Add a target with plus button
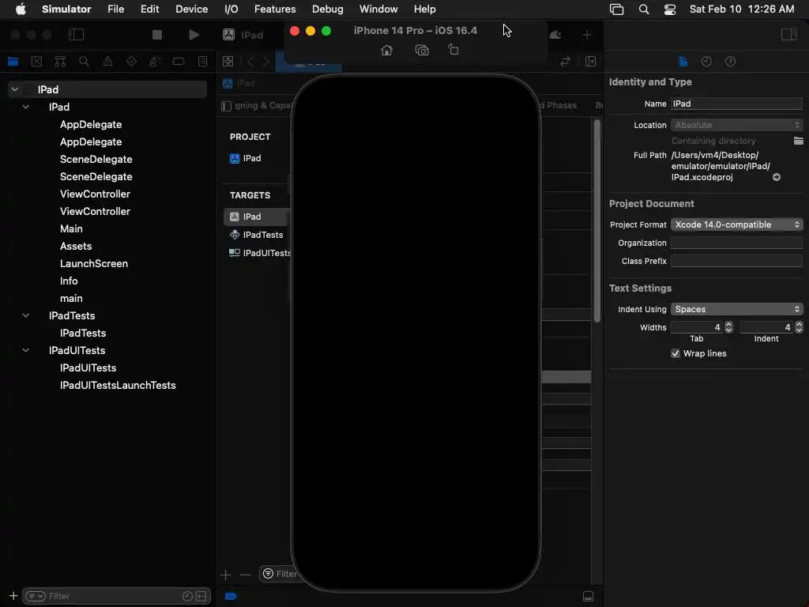The height and width of the screenshot is (607, 809). (225, 575)
